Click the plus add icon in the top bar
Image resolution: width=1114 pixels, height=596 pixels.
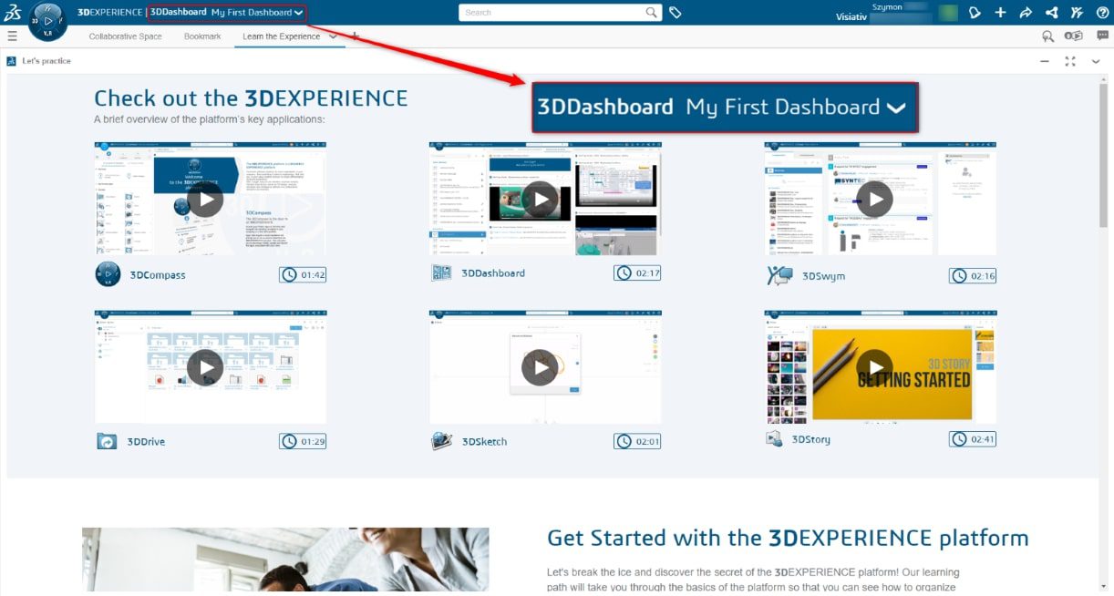pos(1000,13)
